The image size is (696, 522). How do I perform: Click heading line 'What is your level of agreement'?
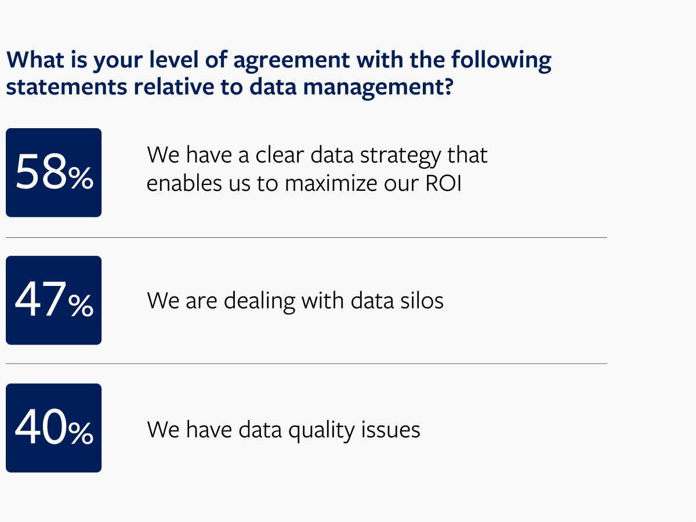(x=278, y=60)
